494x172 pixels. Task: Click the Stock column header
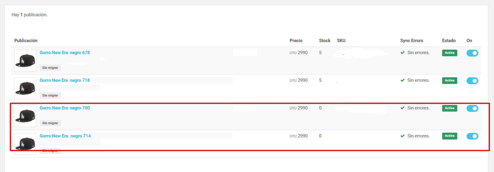click(x=325, y=41)
